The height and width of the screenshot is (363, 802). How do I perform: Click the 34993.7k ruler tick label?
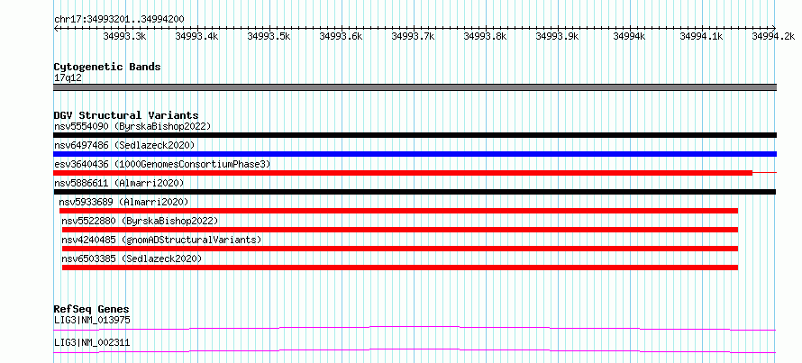pyautogui.click(x=414, y=36)
